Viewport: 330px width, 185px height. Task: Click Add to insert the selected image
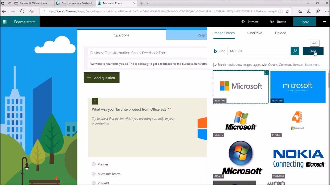pyautogui.click(x=313, y=51)
